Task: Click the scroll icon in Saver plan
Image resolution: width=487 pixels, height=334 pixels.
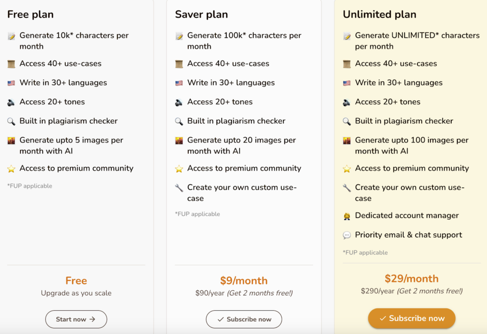Action: click(x=179, y=64)
